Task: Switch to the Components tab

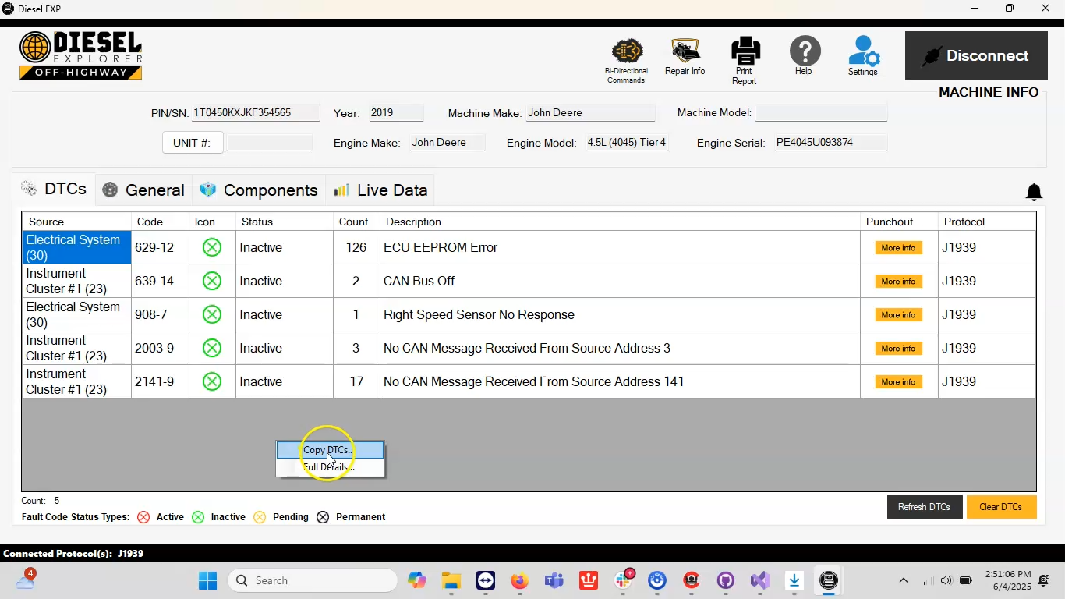Action: click(259, 190)
